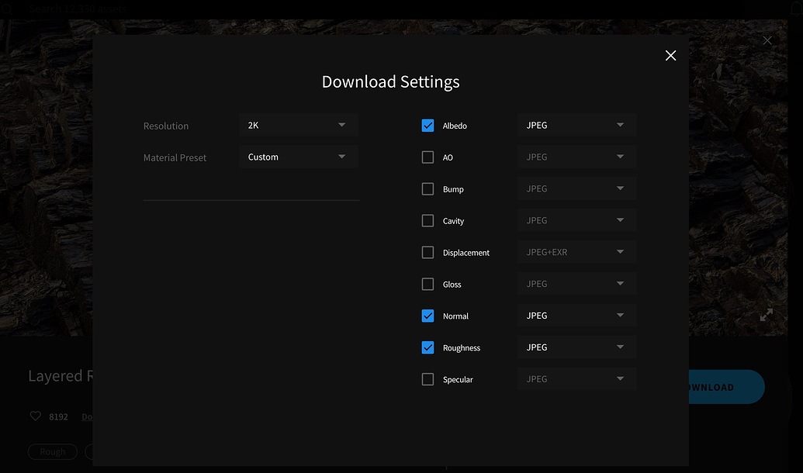
Task: Enable the Bump map checkbox
Action: [427, 189]
